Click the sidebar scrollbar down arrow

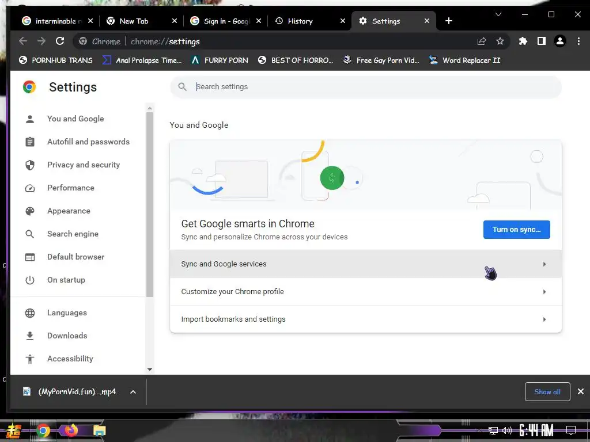(150, 369)
